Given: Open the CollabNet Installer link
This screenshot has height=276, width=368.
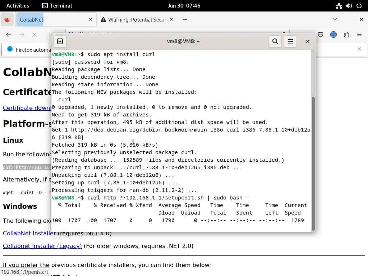Looking at the screenshot, I should pos(29,233).
